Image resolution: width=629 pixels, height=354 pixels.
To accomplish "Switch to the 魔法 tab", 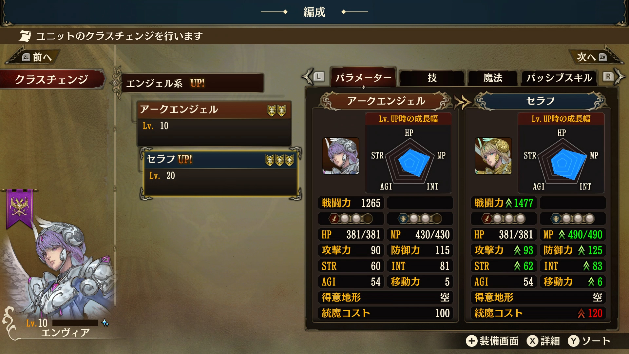I will point(493,78).
